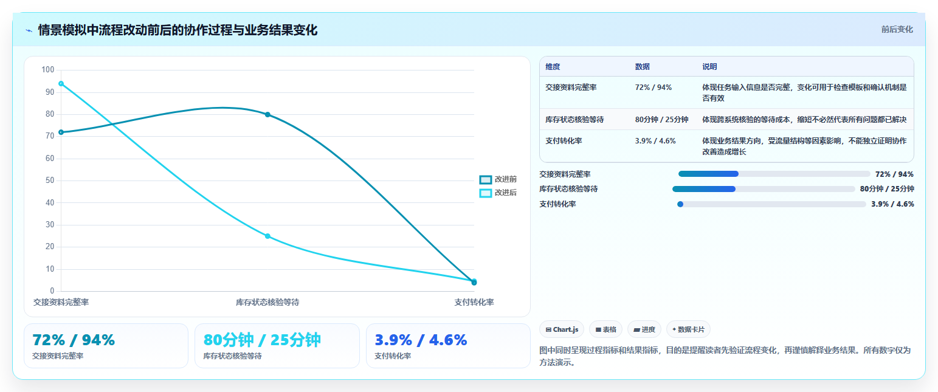Click the description beginning 体现任务输入信息
Image resolution: width=938 pixels, height=392 pixels.
tap(804, 92)
